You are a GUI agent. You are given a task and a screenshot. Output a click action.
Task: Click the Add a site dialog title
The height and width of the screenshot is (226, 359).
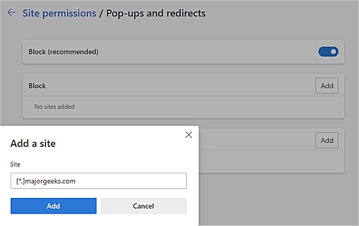(x=33, y=144)
